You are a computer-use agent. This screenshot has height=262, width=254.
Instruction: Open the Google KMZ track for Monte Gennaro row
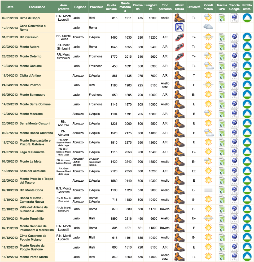[234, 228]
